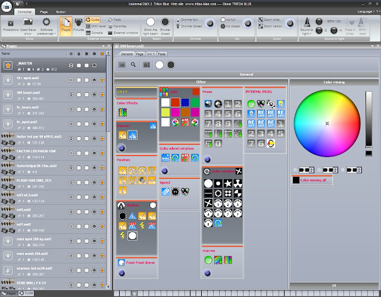Click the Protections shield icon
Screen dimensions: 381x297
[x=10, y=23]
